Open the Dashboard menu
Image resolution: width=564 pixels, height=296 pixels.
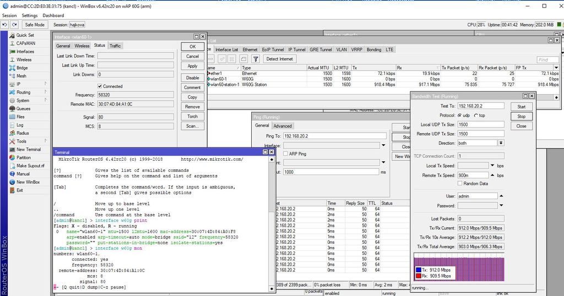tap(53, 15)
